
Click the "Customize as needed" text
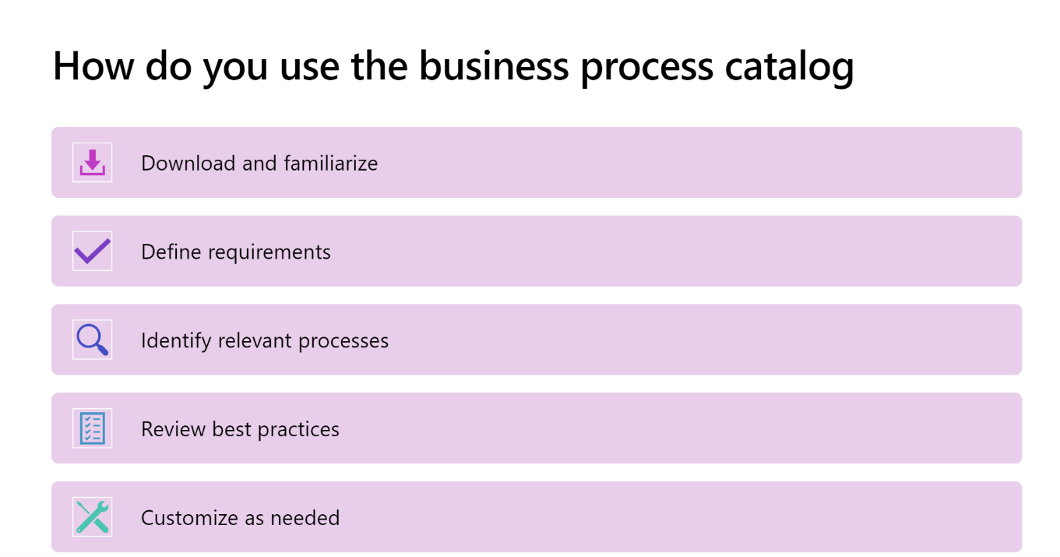point(240,518)
